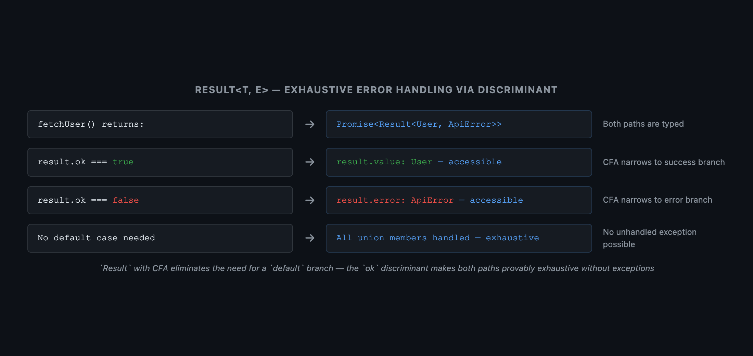The height and width of the screenshot is (356, 753).
Task: Click the Both paths are typed note
Action: [x=643, y=124]
